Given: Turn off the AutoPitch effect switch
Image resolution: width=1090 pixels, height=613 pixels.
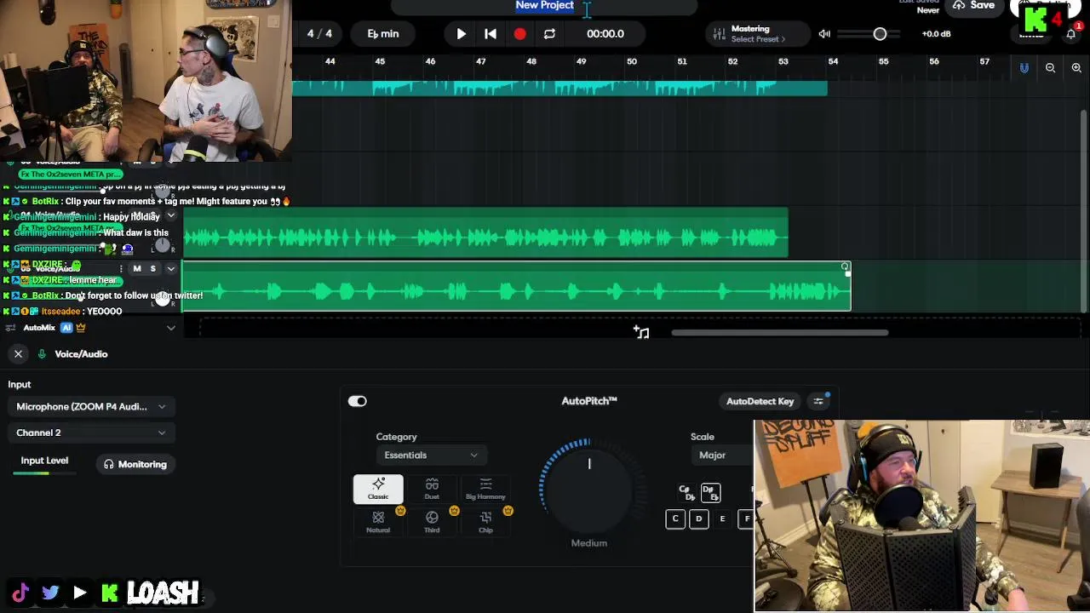Looking at the screenshot, I should tap(357, 401).
